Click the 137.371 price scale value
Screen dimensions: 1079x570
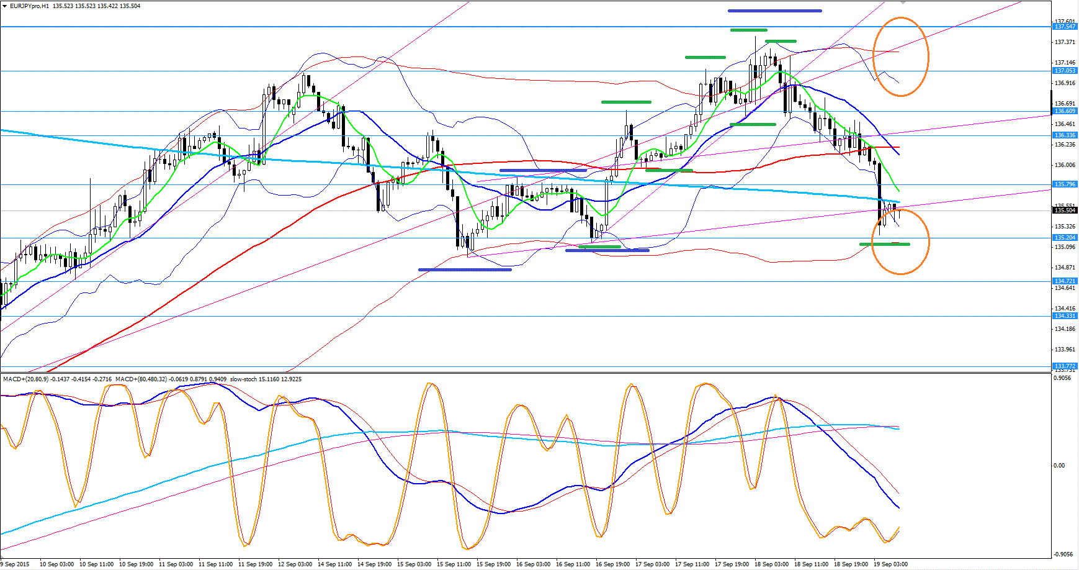pos(1065,42)
